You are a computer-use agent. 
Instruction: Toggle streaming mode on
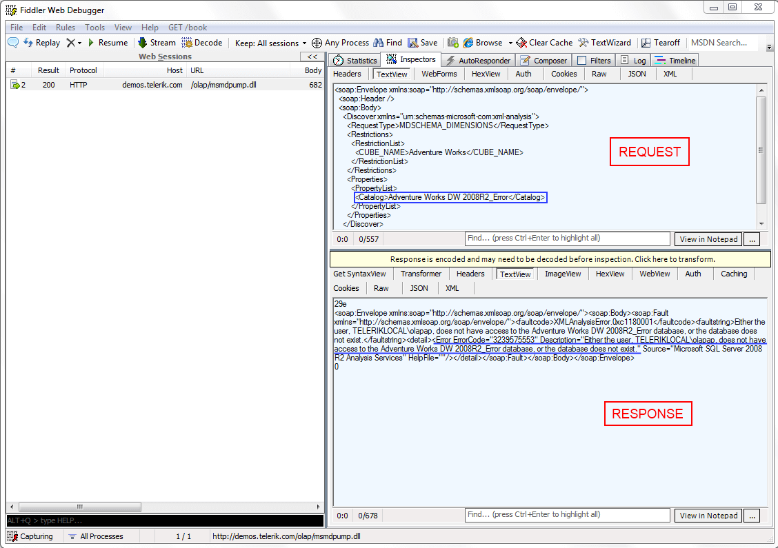click(x=157, y=42)
